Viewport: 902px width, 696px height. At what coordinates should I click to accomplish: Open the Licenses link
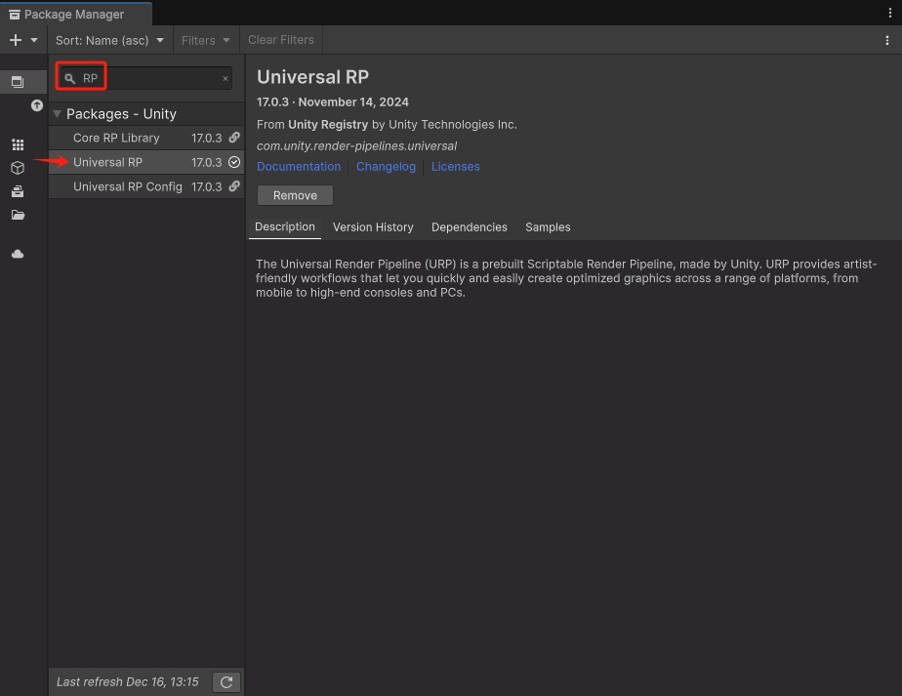point(456,166)
